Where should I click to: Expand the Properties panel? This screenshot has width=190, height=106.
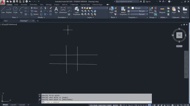point(133,17)
